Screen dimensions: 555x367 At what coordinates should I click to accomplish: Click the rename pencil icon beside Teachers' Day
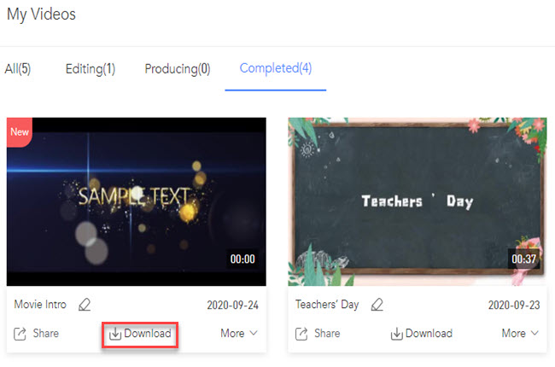coord(377,305)
